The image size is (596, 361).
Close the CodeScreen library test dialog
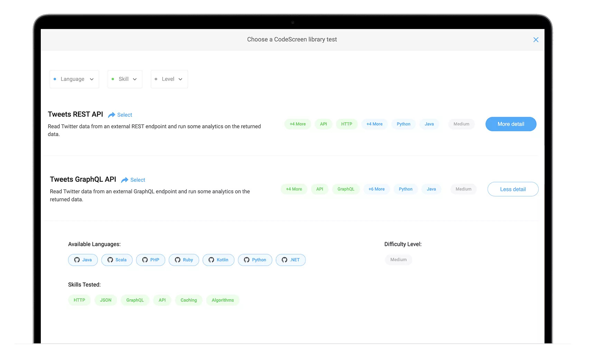click(x=536, y=39)
